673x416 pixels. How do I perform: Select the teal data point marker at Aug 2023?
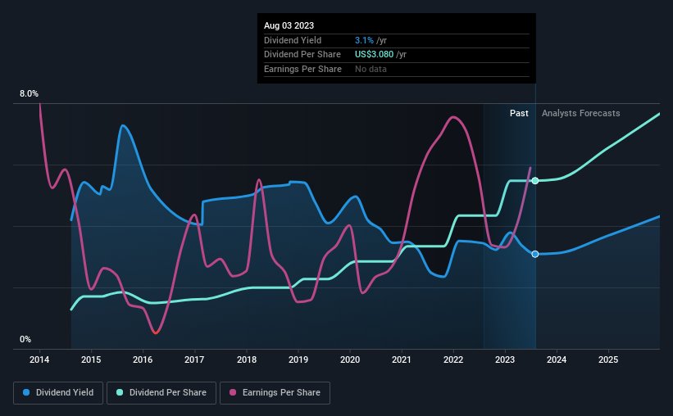pyautogui.click(x=535, y=180)
